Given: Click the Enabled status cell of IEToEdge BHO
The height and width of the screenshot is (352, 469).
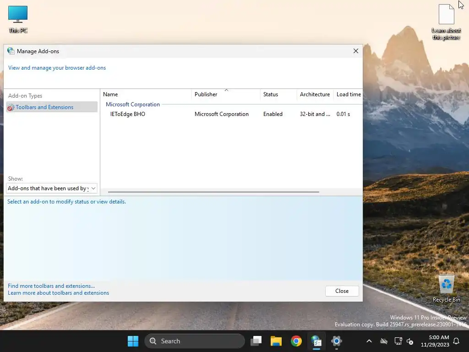Looking at the screenshot, I should pos(273,114).
